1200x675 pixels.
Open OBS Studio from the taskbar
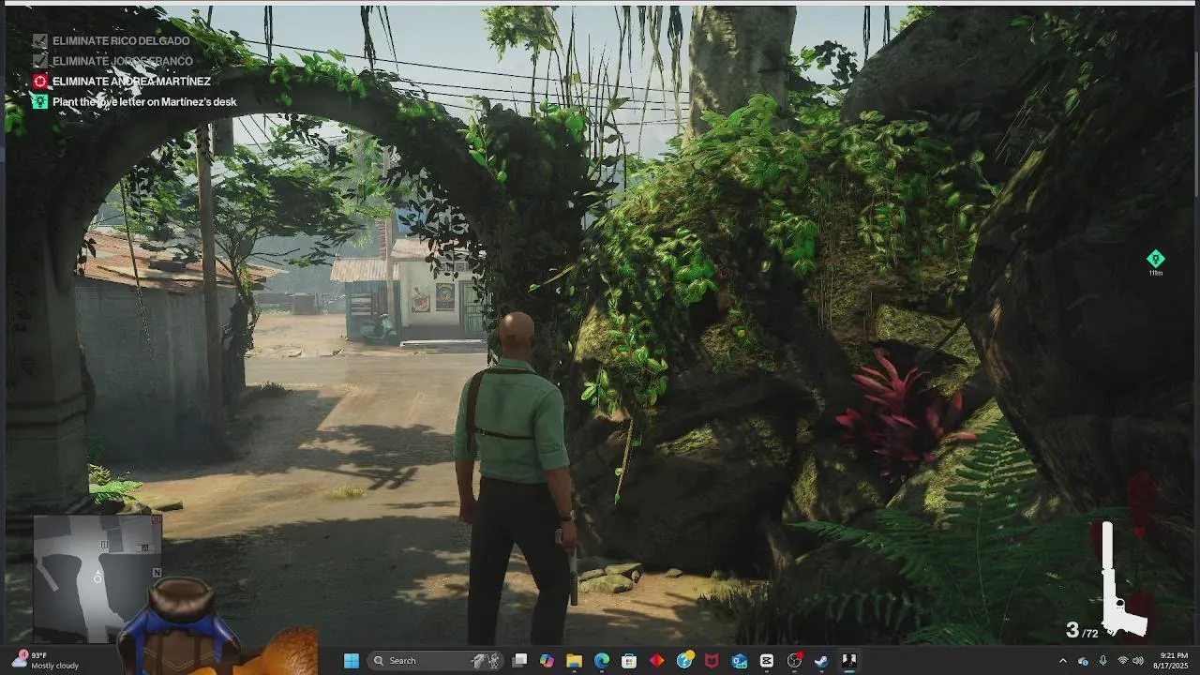coord(794,660)
